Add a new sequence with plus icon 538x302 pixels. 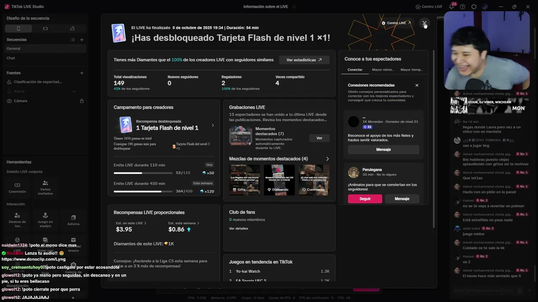tap(82, 40)
